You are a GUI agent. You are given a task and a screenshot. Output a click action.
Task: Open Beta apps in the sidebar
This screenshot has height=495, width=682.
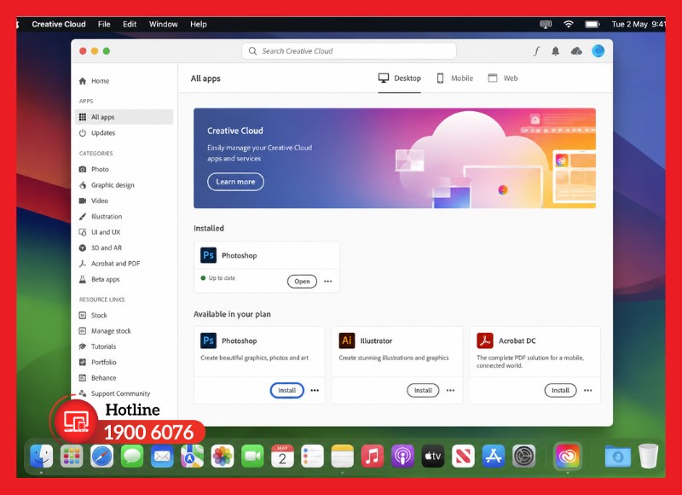[x=99, y=279]
